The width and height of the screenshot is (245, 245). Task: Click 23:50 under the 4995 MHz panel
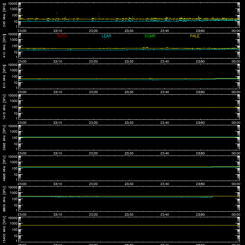pyautogui.click(x=200, y=184)
